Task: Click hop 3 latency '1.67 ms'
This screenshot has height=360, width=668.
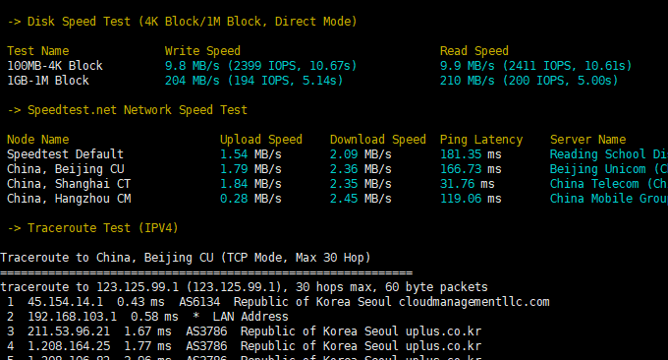Action: click(x=147, y=331)
